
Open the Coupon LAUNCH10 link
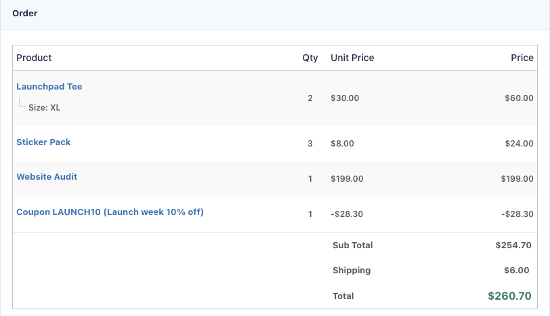tap(110, 212)
